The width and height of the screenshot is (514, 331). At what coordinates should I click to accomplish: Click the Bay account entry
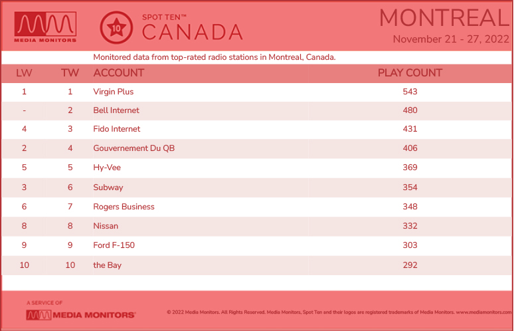pos(107,265)
